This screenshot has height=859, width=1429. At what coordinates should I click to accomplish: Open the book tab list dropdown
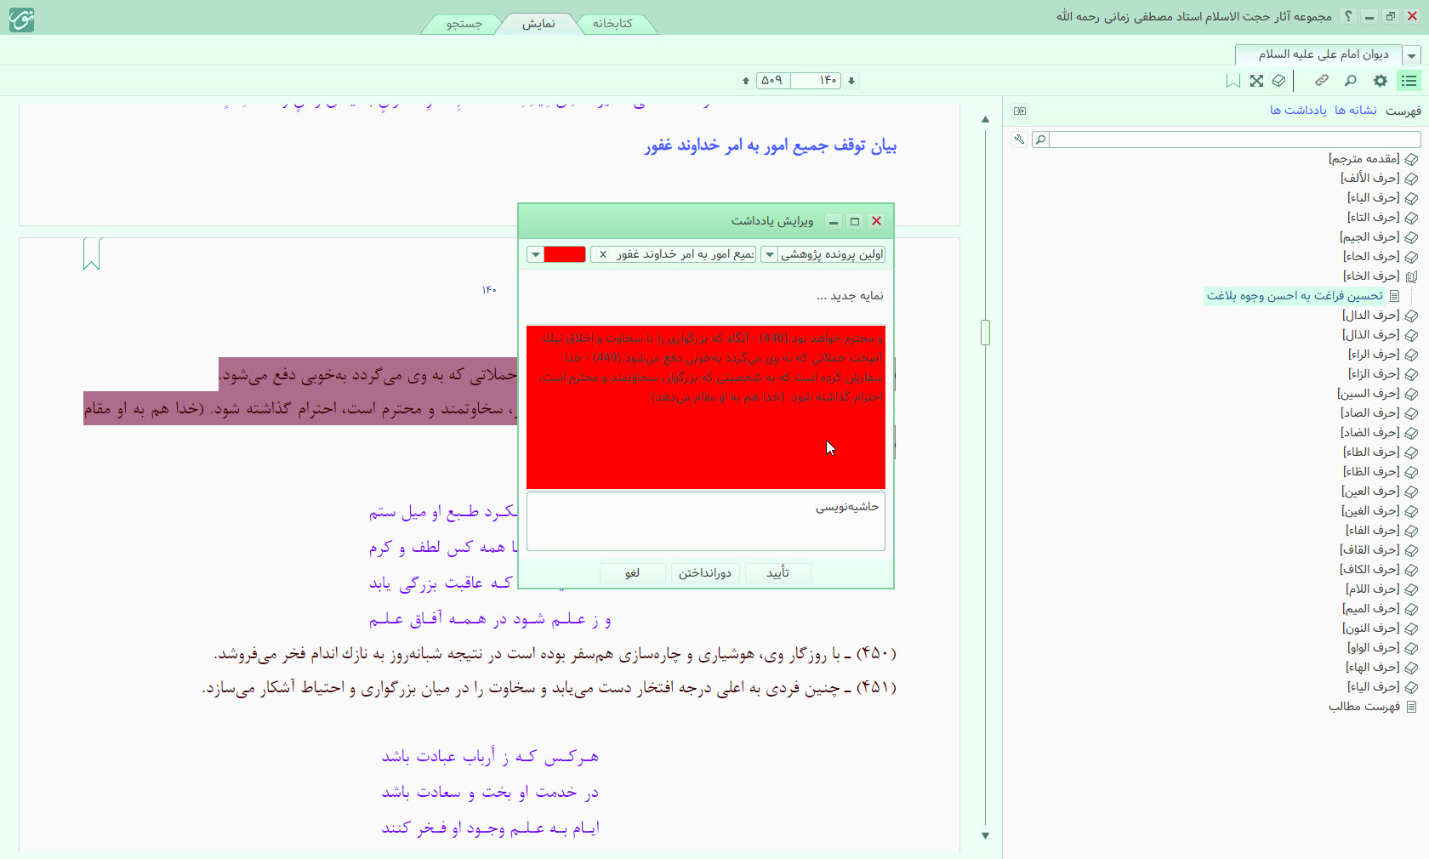click(x=1411, y=55)
